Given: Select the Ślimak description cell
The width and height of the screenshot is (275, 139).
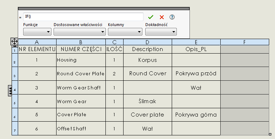Looking at the screenshot, I should coord(147,101).
